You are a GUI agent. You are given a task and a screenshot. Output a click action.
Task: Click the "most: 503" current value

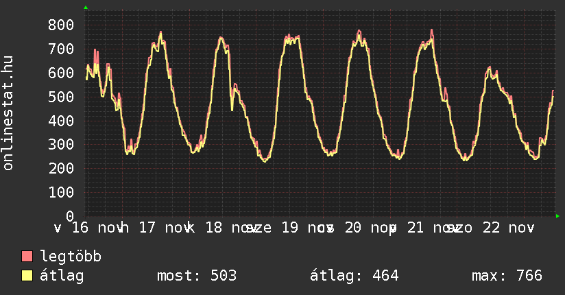[197, 276]
